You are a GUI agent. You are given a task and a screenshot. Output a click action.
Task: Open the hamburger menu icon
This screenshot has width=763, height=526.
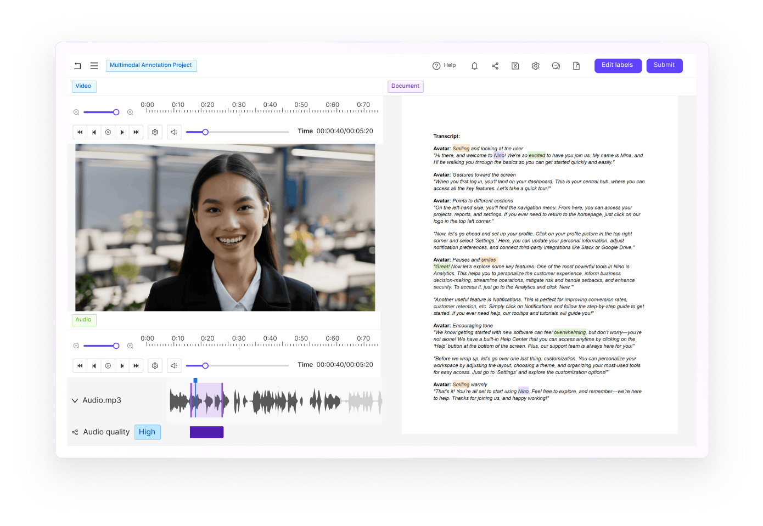pyautogui.click(x=94, y=66)
